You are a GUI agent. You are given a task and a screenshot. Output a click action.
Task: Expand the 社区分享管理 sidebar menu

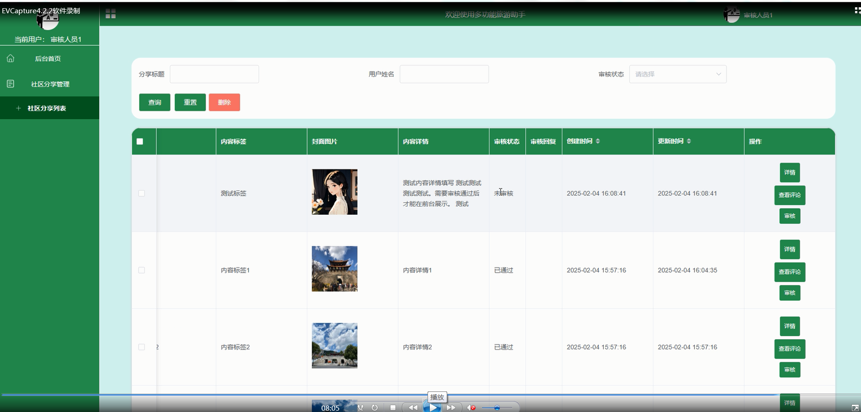tap(49, 84)
